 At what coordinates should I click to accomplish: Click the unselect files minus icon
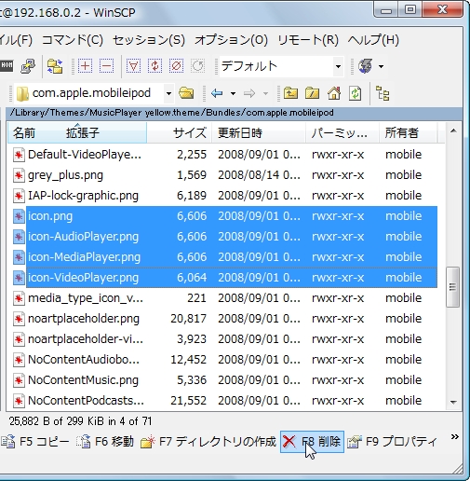click(106, 66)
